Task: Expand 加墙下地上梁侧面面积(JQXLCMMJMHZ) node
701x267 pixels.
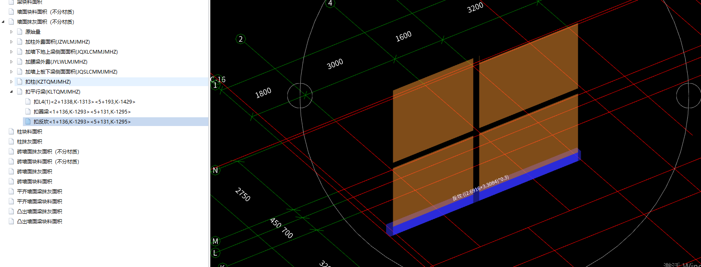Action: (x=12, y=52)
